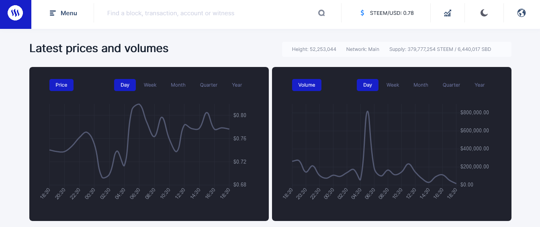Open the globe language selector
Screen dimensions: 540x227
(522, 13)
